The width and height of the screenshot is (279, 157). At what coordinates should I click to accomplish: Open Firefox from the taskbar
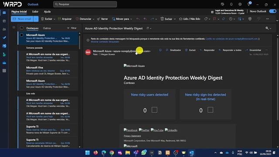(x=95, y=153)
